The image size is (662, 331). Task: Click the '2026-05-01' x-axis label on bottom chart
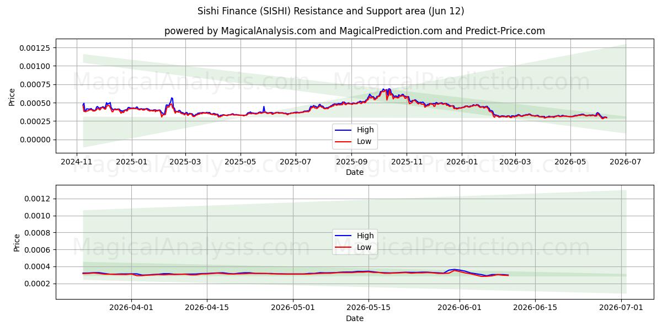click(x=293, y=308)
